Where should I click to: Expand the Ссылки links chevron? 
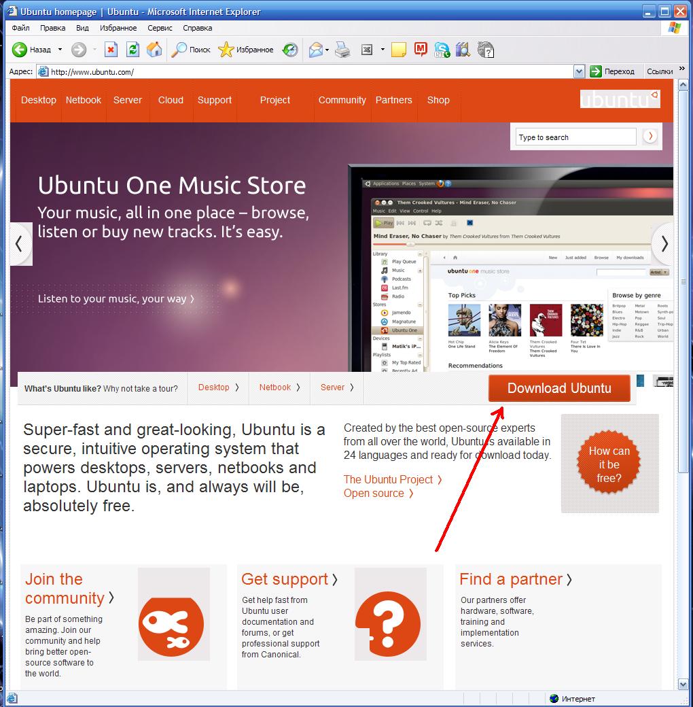click(x=681, y=69)
